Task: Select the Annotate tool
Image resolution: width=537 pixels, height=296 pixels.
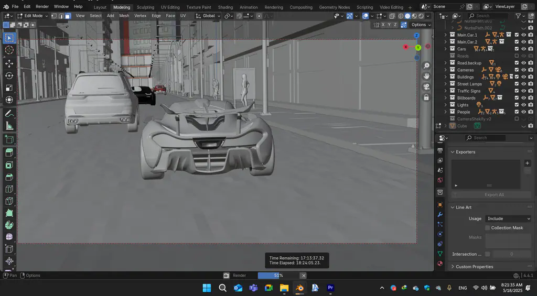Action: [x=9, y=114]
